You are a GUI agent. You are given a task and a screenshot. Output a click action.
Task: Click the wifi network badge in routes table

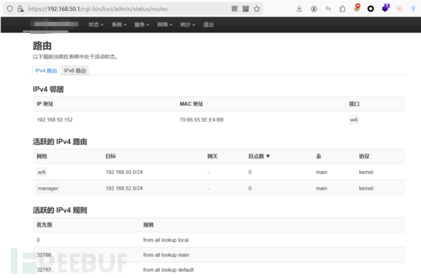(41, 172)
